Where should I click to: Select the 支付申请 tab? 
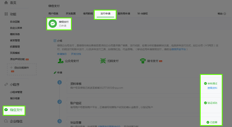[x=105, y=14]
